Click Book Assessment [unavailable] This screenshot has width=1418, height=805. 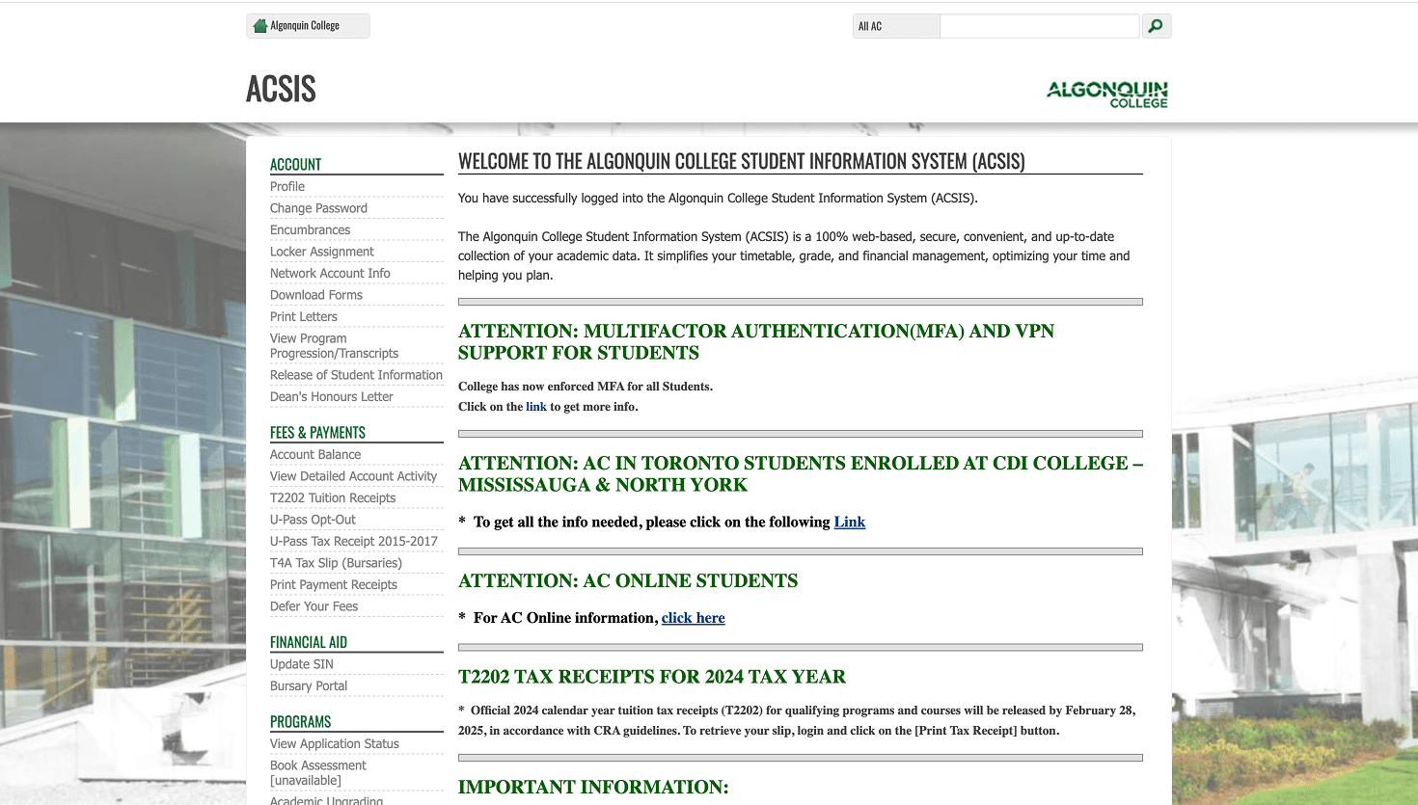(x=318, y=772)
